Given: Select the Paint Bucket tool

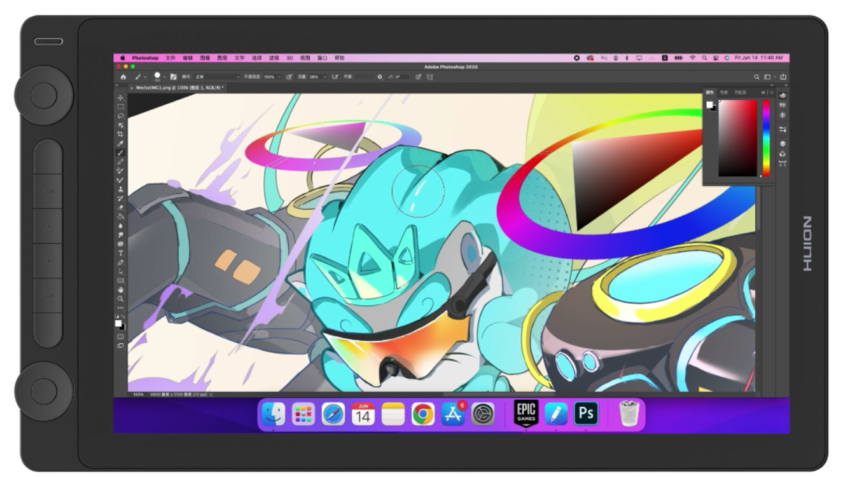Looking at the screenshot, I should click(x=120, y=217).
